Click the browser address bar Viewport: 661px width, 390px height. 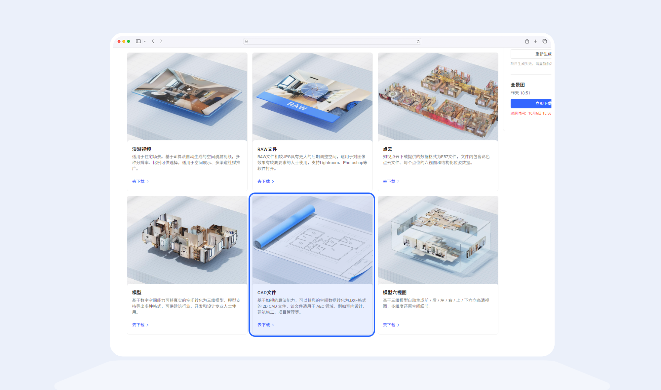pos(332,41)
